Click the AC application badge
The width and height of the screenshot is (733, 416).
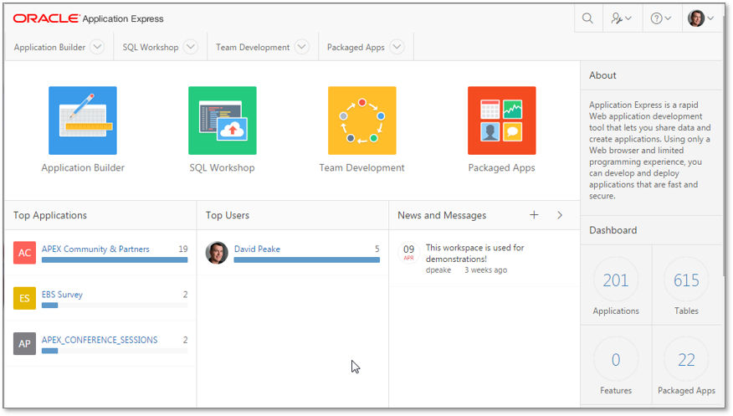pos(25,253)
